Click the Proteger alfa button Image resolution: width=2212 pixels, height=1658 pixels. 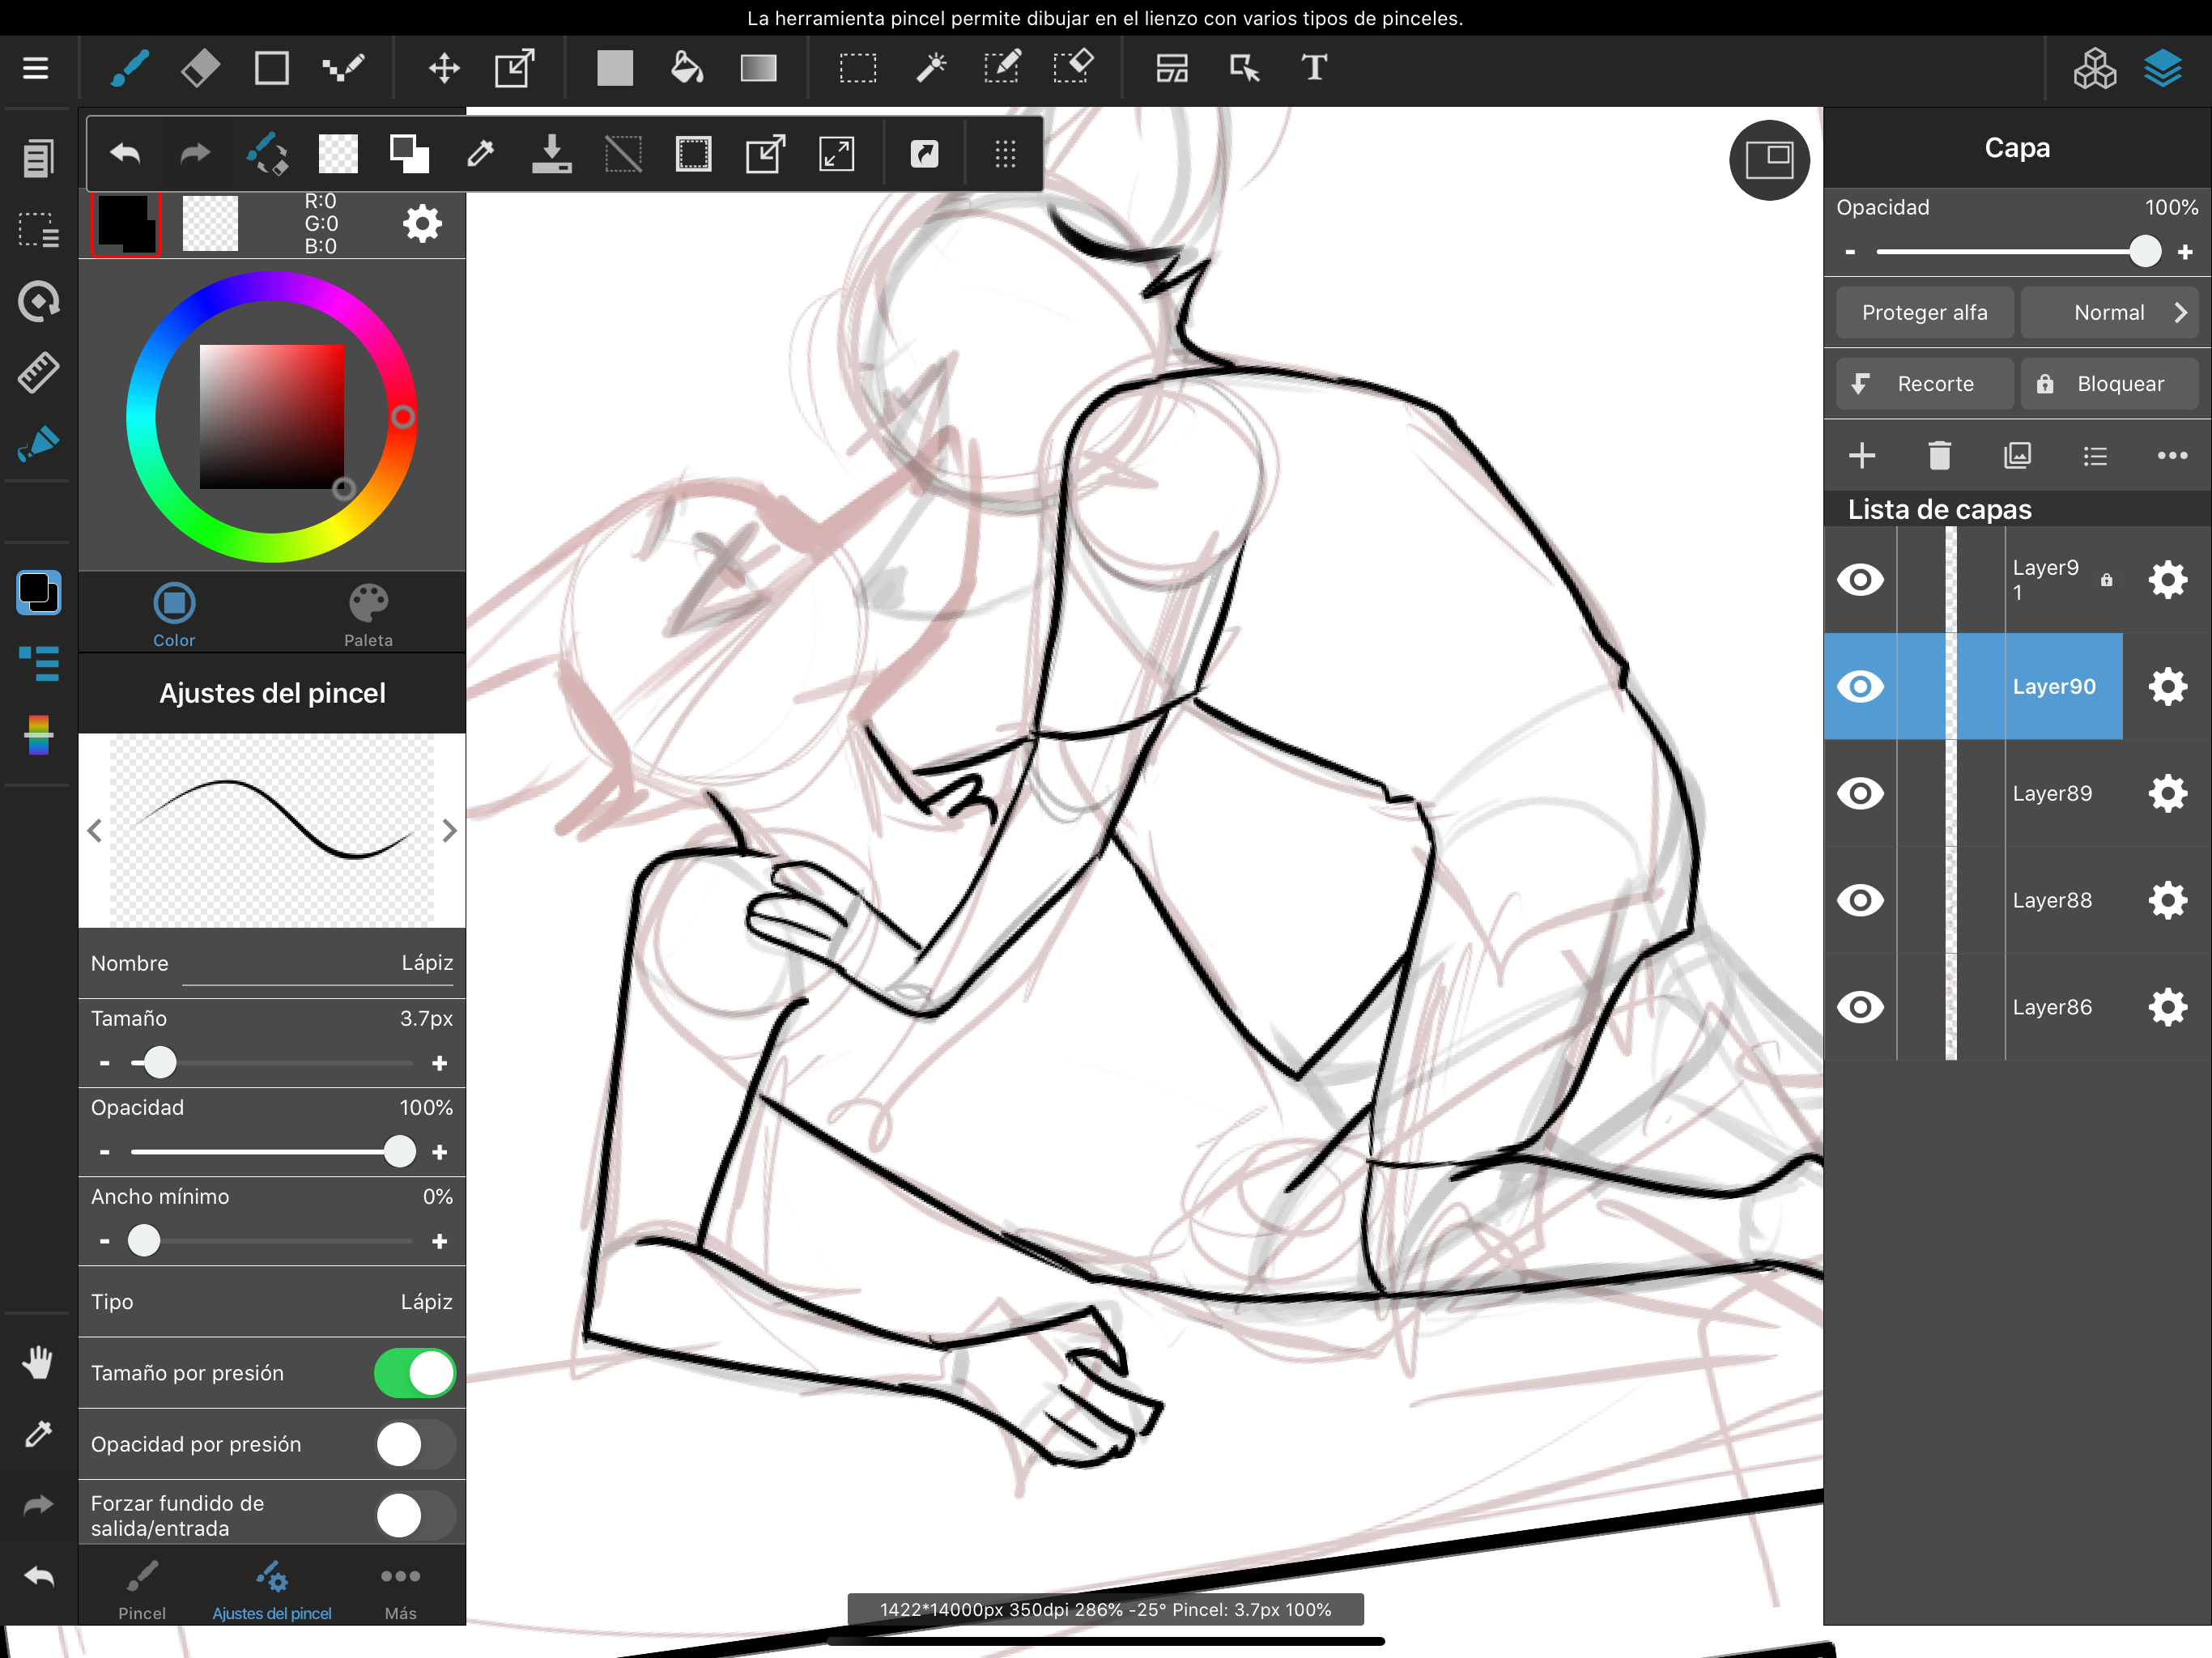tap(1924, 313)
